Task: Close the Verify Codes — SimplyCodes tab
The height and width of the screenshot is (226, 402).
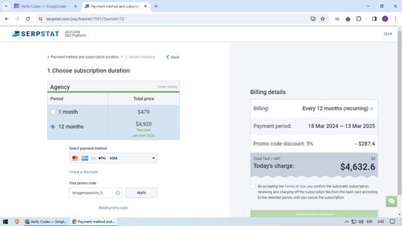Action: [75, 6]
